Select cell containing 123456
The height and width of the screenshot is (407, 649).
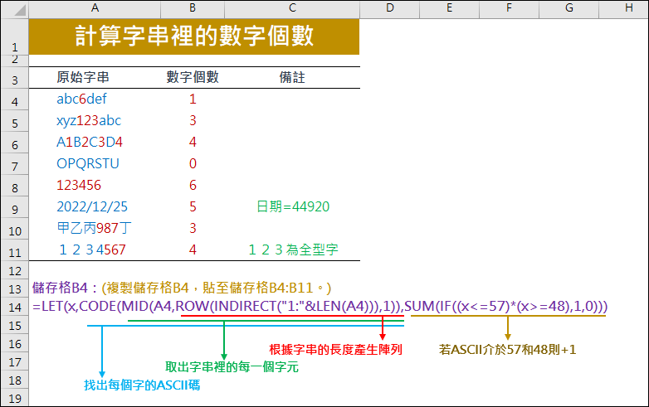tap(95, 185)
